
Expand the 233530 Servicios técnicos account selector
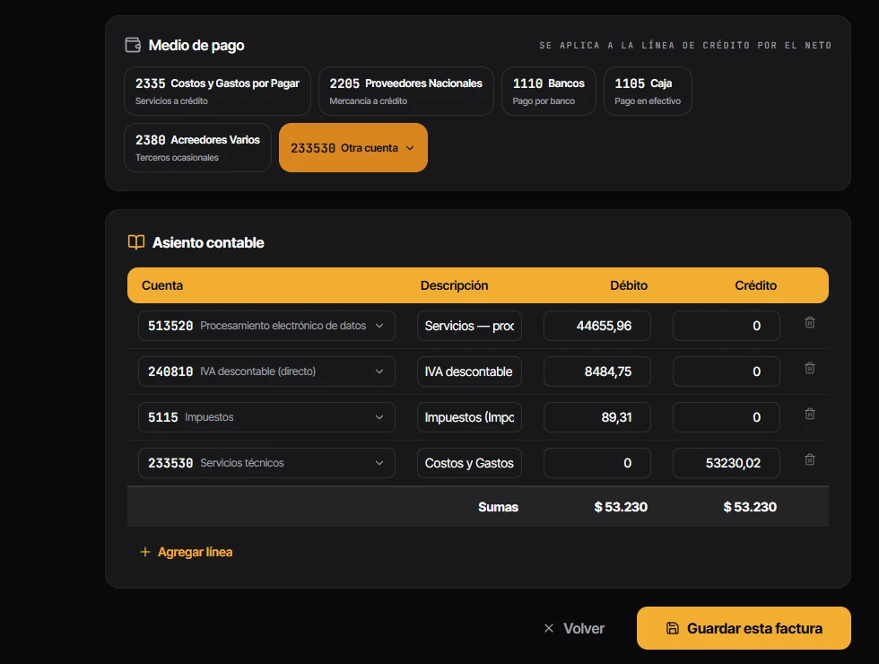pyautogui.click(x=266, y=463)
